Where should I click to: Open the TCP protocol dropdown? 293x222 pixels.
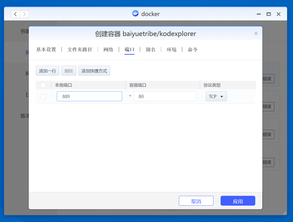(216, 96)
